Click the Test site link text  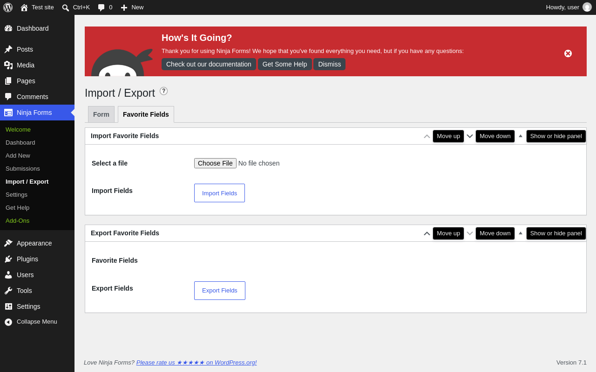[x=43, y=7]
